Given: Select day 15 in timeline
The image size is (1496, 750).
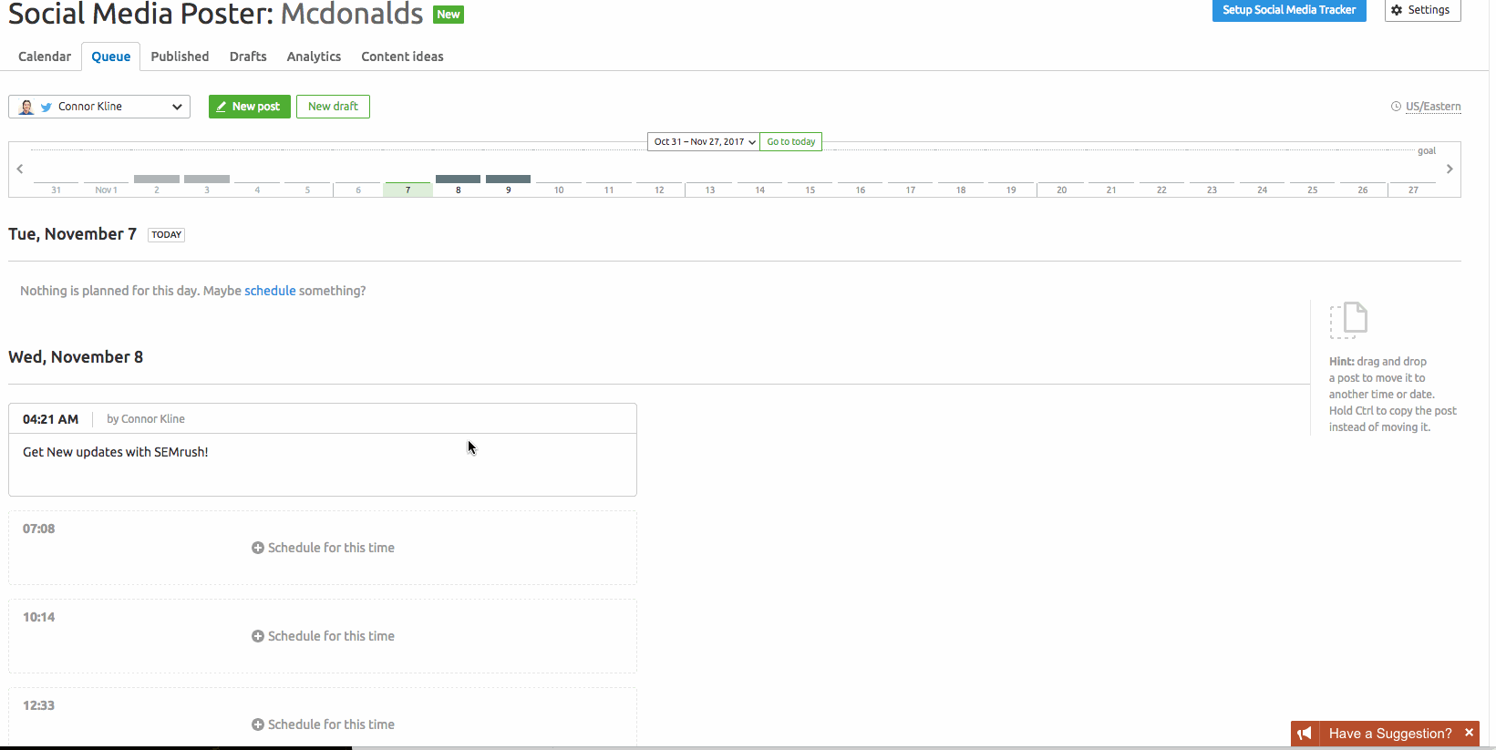Looking at the screenshot, I should click(x=810, y=189).
